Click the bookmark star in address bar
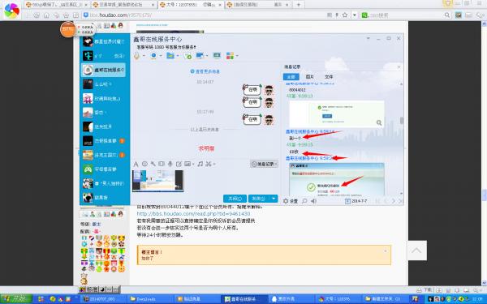 (345, 15)
